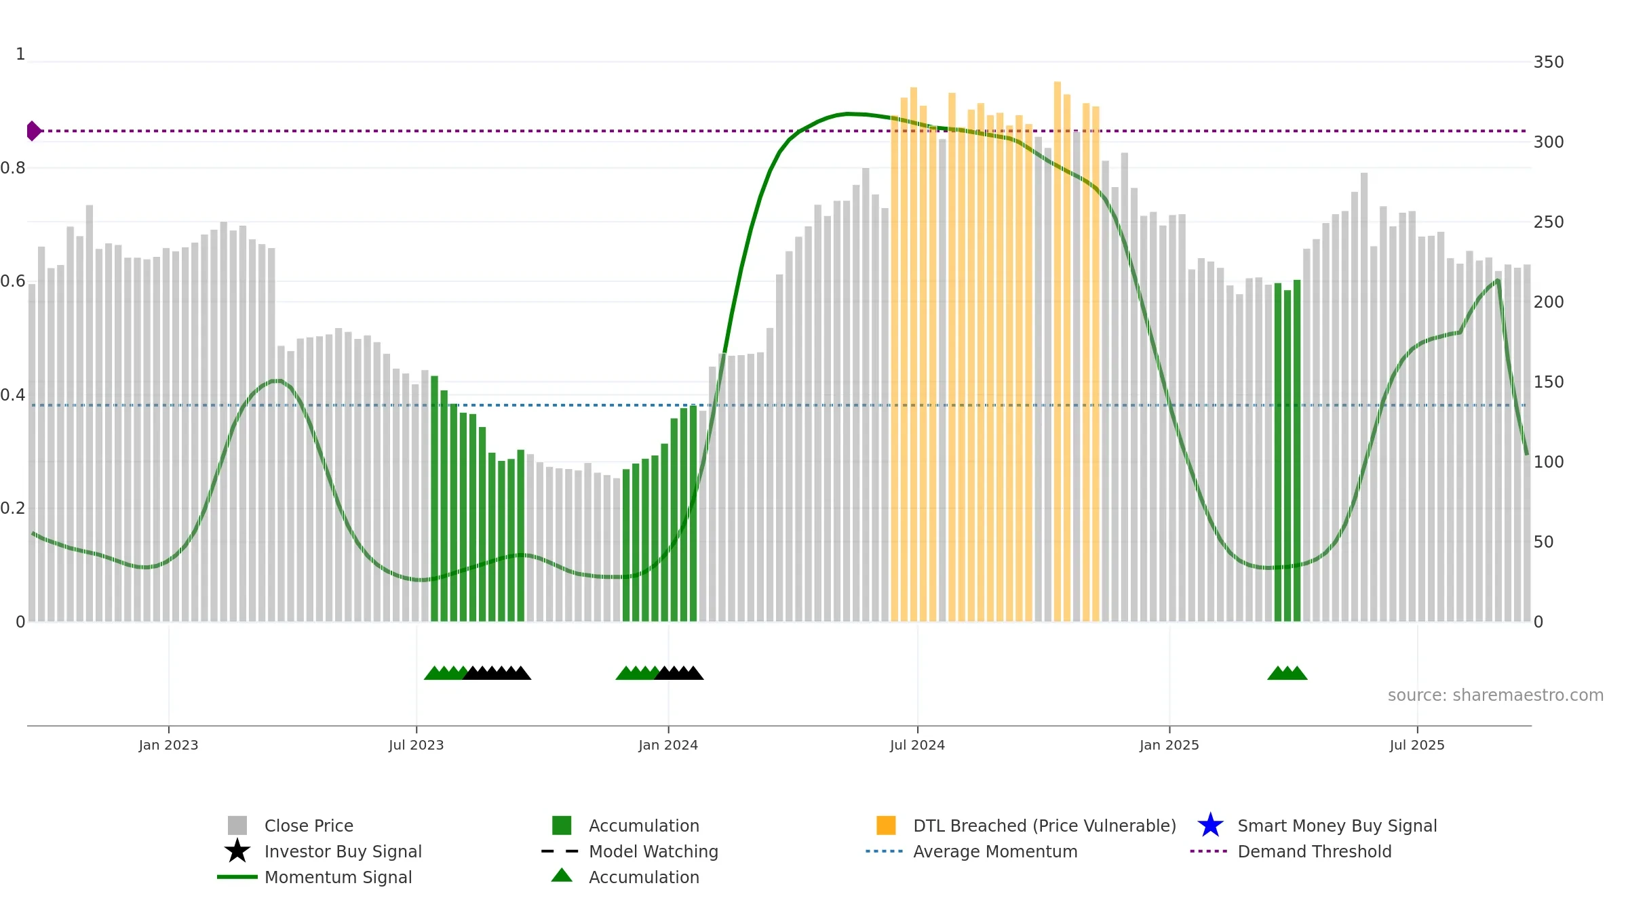Click the orange DTL Breached legend swatch

tap(886, 825)
